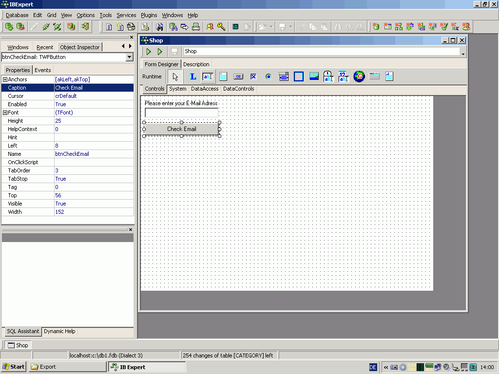This screenshot has height=374, width=499.
Task: Open the Tools menu
Action: [106, 15]
